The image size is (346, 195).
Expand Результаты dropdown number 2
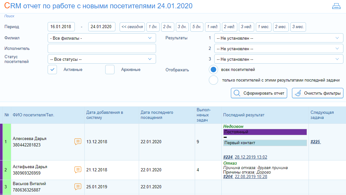[x=279, y=49]
